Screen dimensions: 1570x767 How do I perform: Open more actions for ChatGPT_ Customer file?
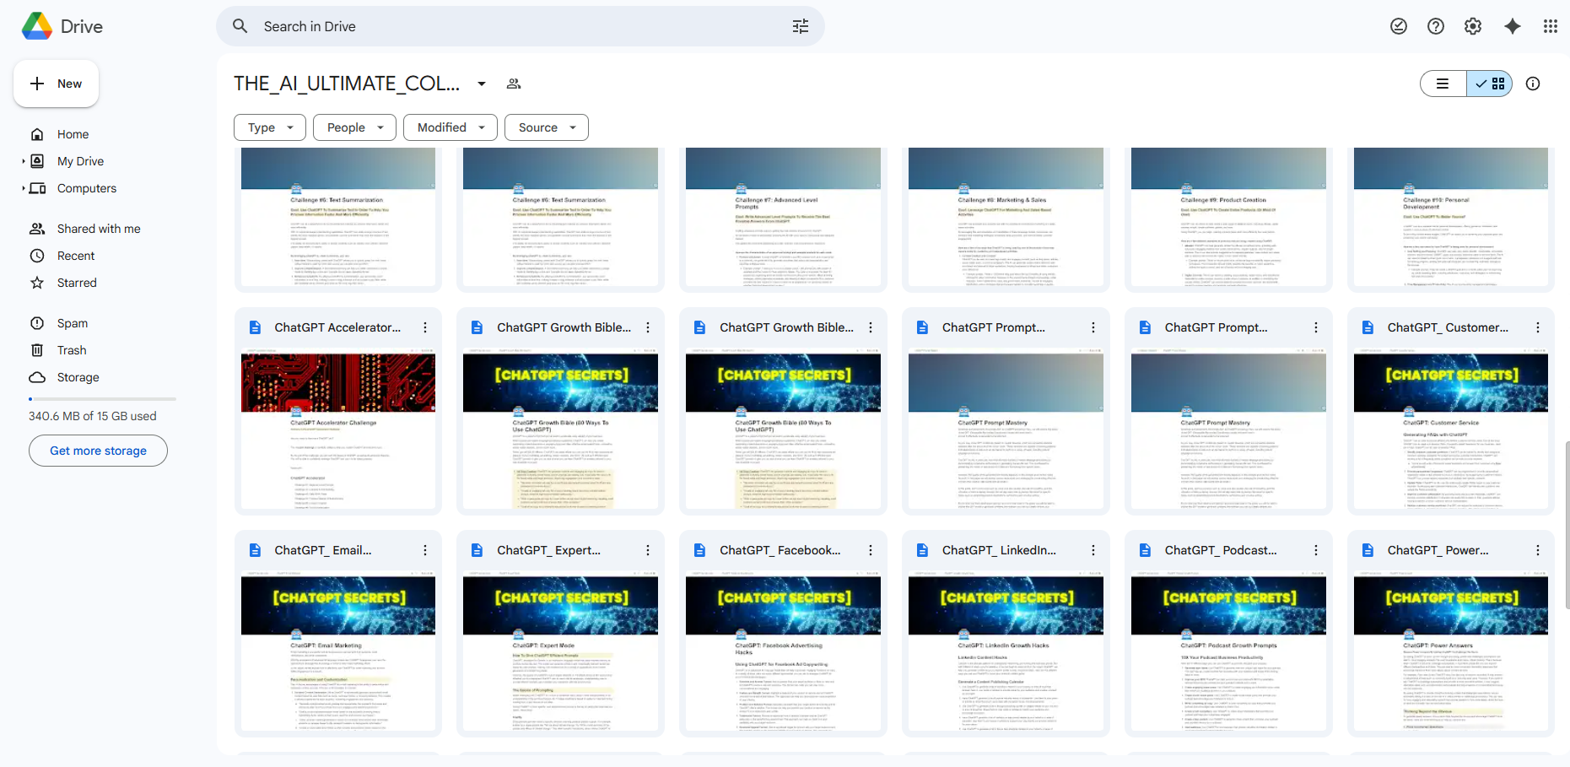coord(1538,327)
